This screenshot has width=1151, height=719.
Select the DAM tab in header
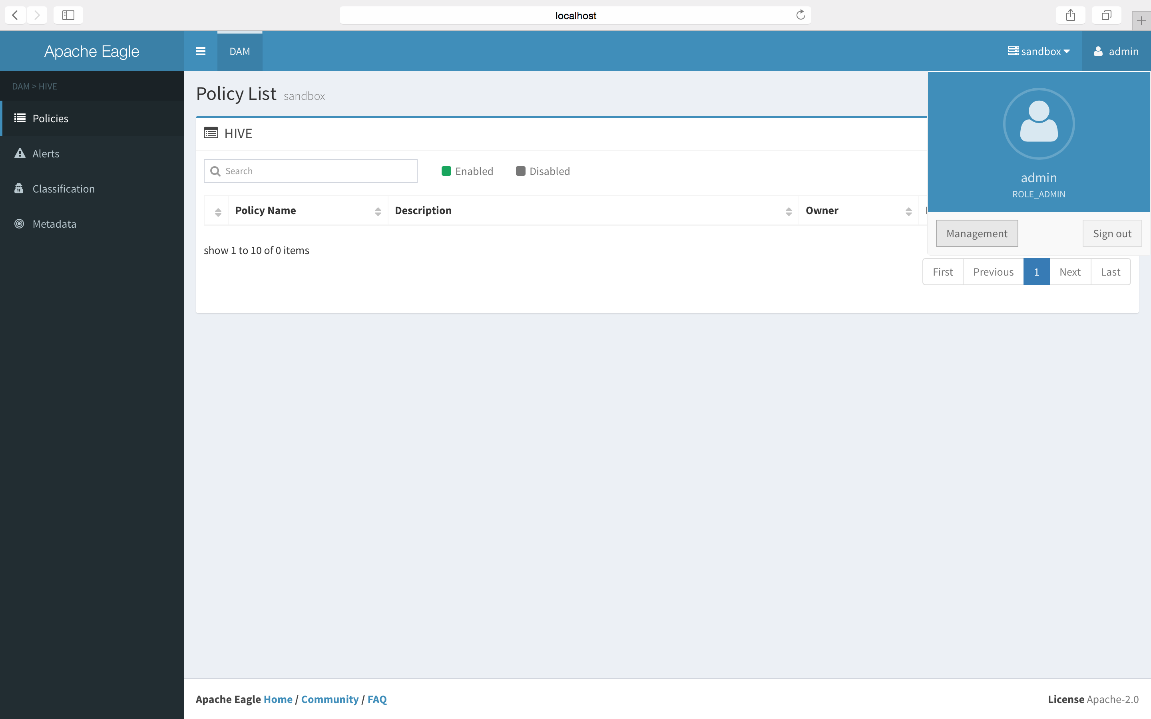tap(240, 52)
